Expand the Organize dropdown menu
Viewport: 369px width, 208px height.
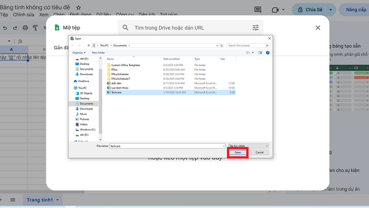[79, 53]
